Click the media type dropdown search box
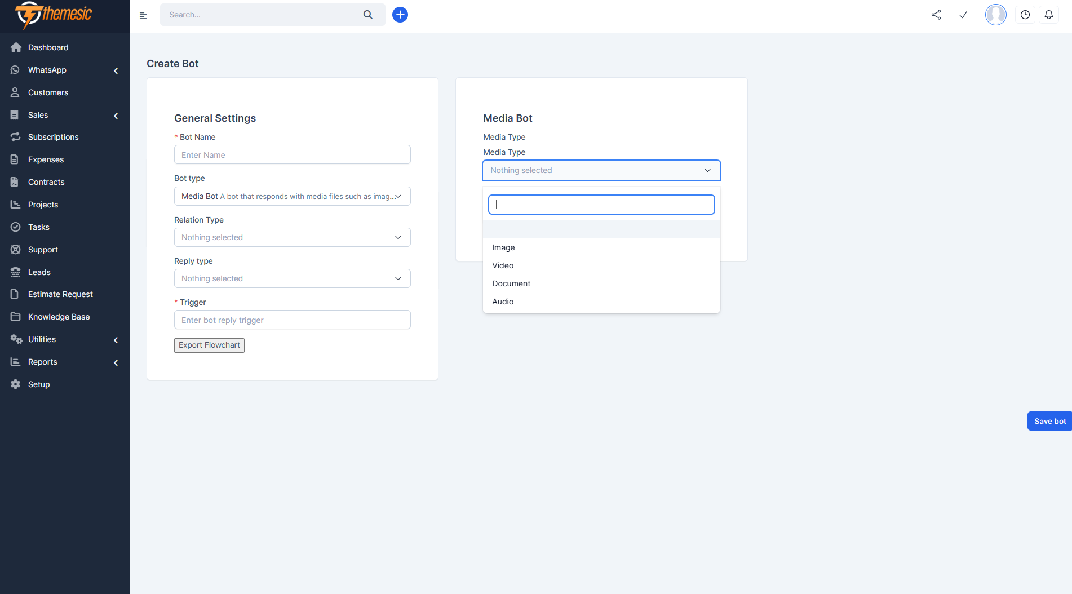The image size is (1072, 594). (x=601, y=205)
